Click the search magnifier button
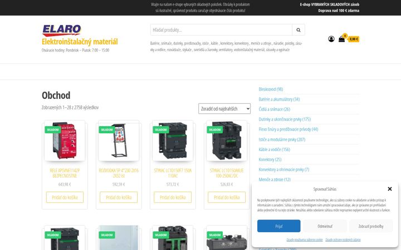This screenshot has width=401, height=250. (x=299, y=30)
